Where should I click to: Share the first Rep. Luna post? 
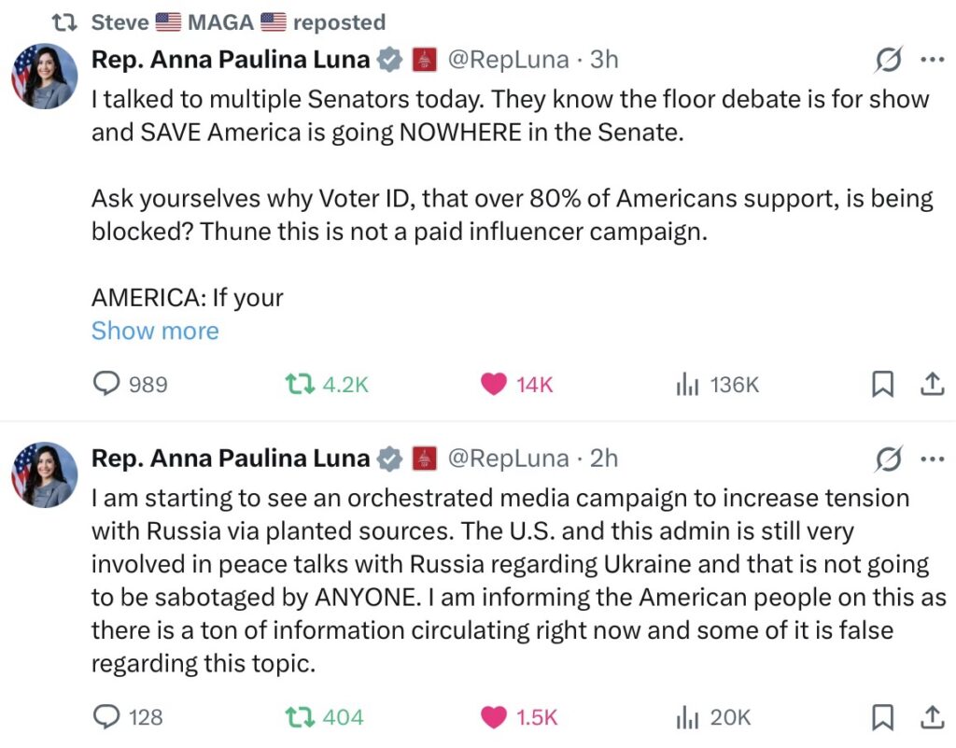932,384
